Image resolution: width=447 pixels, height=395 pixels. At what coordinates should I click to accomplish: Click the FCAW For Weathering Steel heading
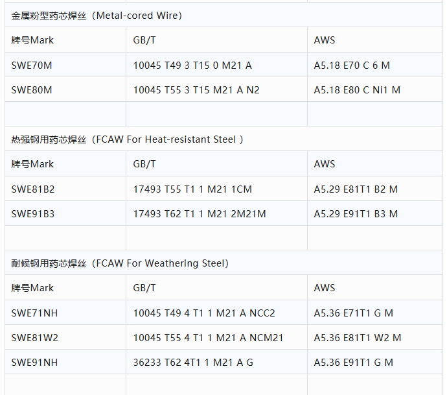pos(120,263)
